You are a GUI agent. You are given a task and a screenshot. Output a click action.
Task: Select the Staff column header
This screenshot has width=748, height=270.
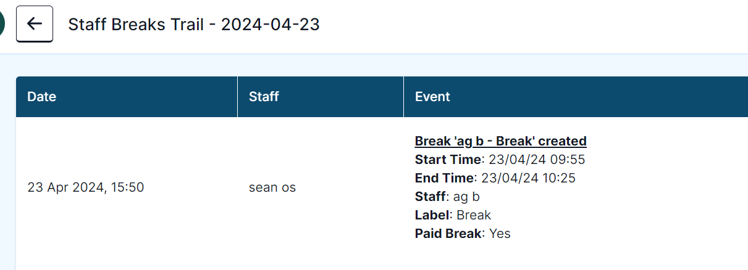pyautogui.click(x=264, y=97)
